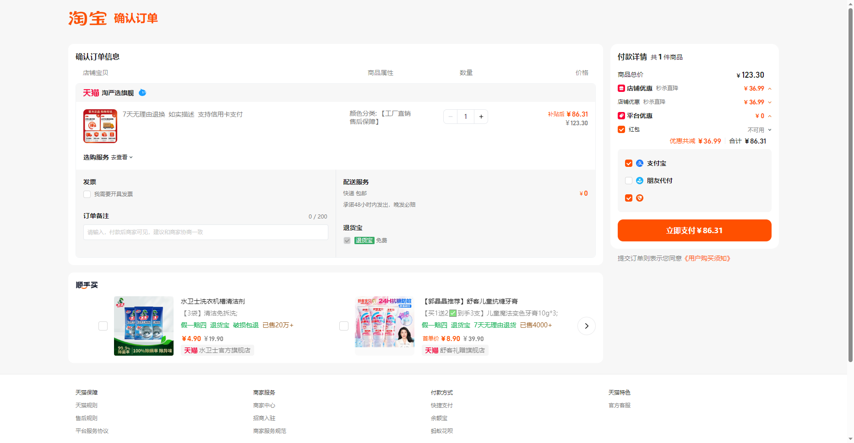The image size is (854, 443).
Task: Click the green 退货宝 badge
Action: click(364, 240)
